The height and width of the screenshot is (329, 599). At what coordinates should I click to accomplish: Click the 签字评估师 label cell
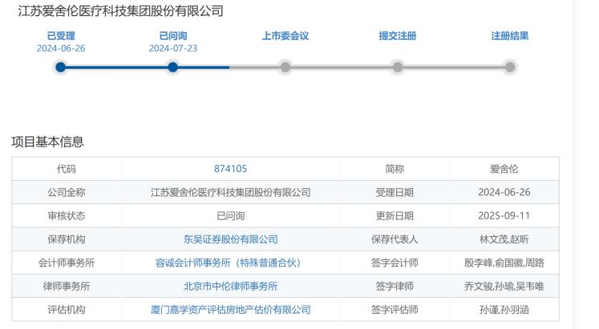395,310
